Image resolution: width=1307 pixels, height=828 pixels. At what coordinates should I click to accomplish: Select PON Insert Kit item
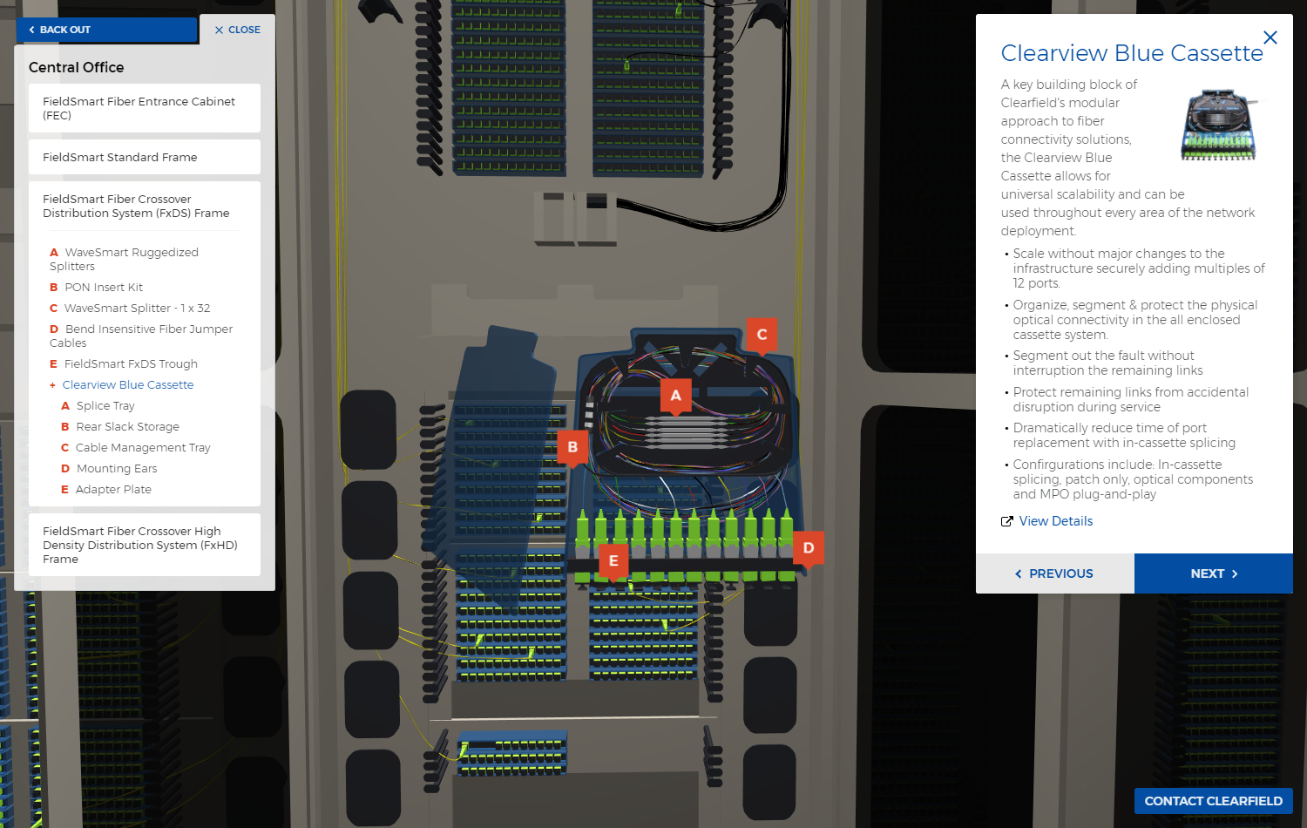tap(96, 287)
